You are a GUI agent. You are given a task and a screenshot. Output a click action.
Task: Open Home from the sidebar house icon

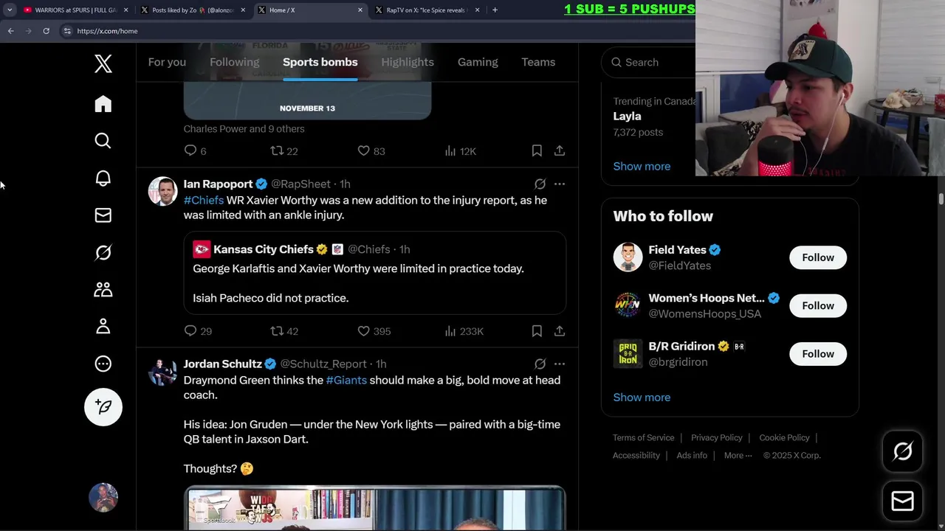(x=103, y=104)
